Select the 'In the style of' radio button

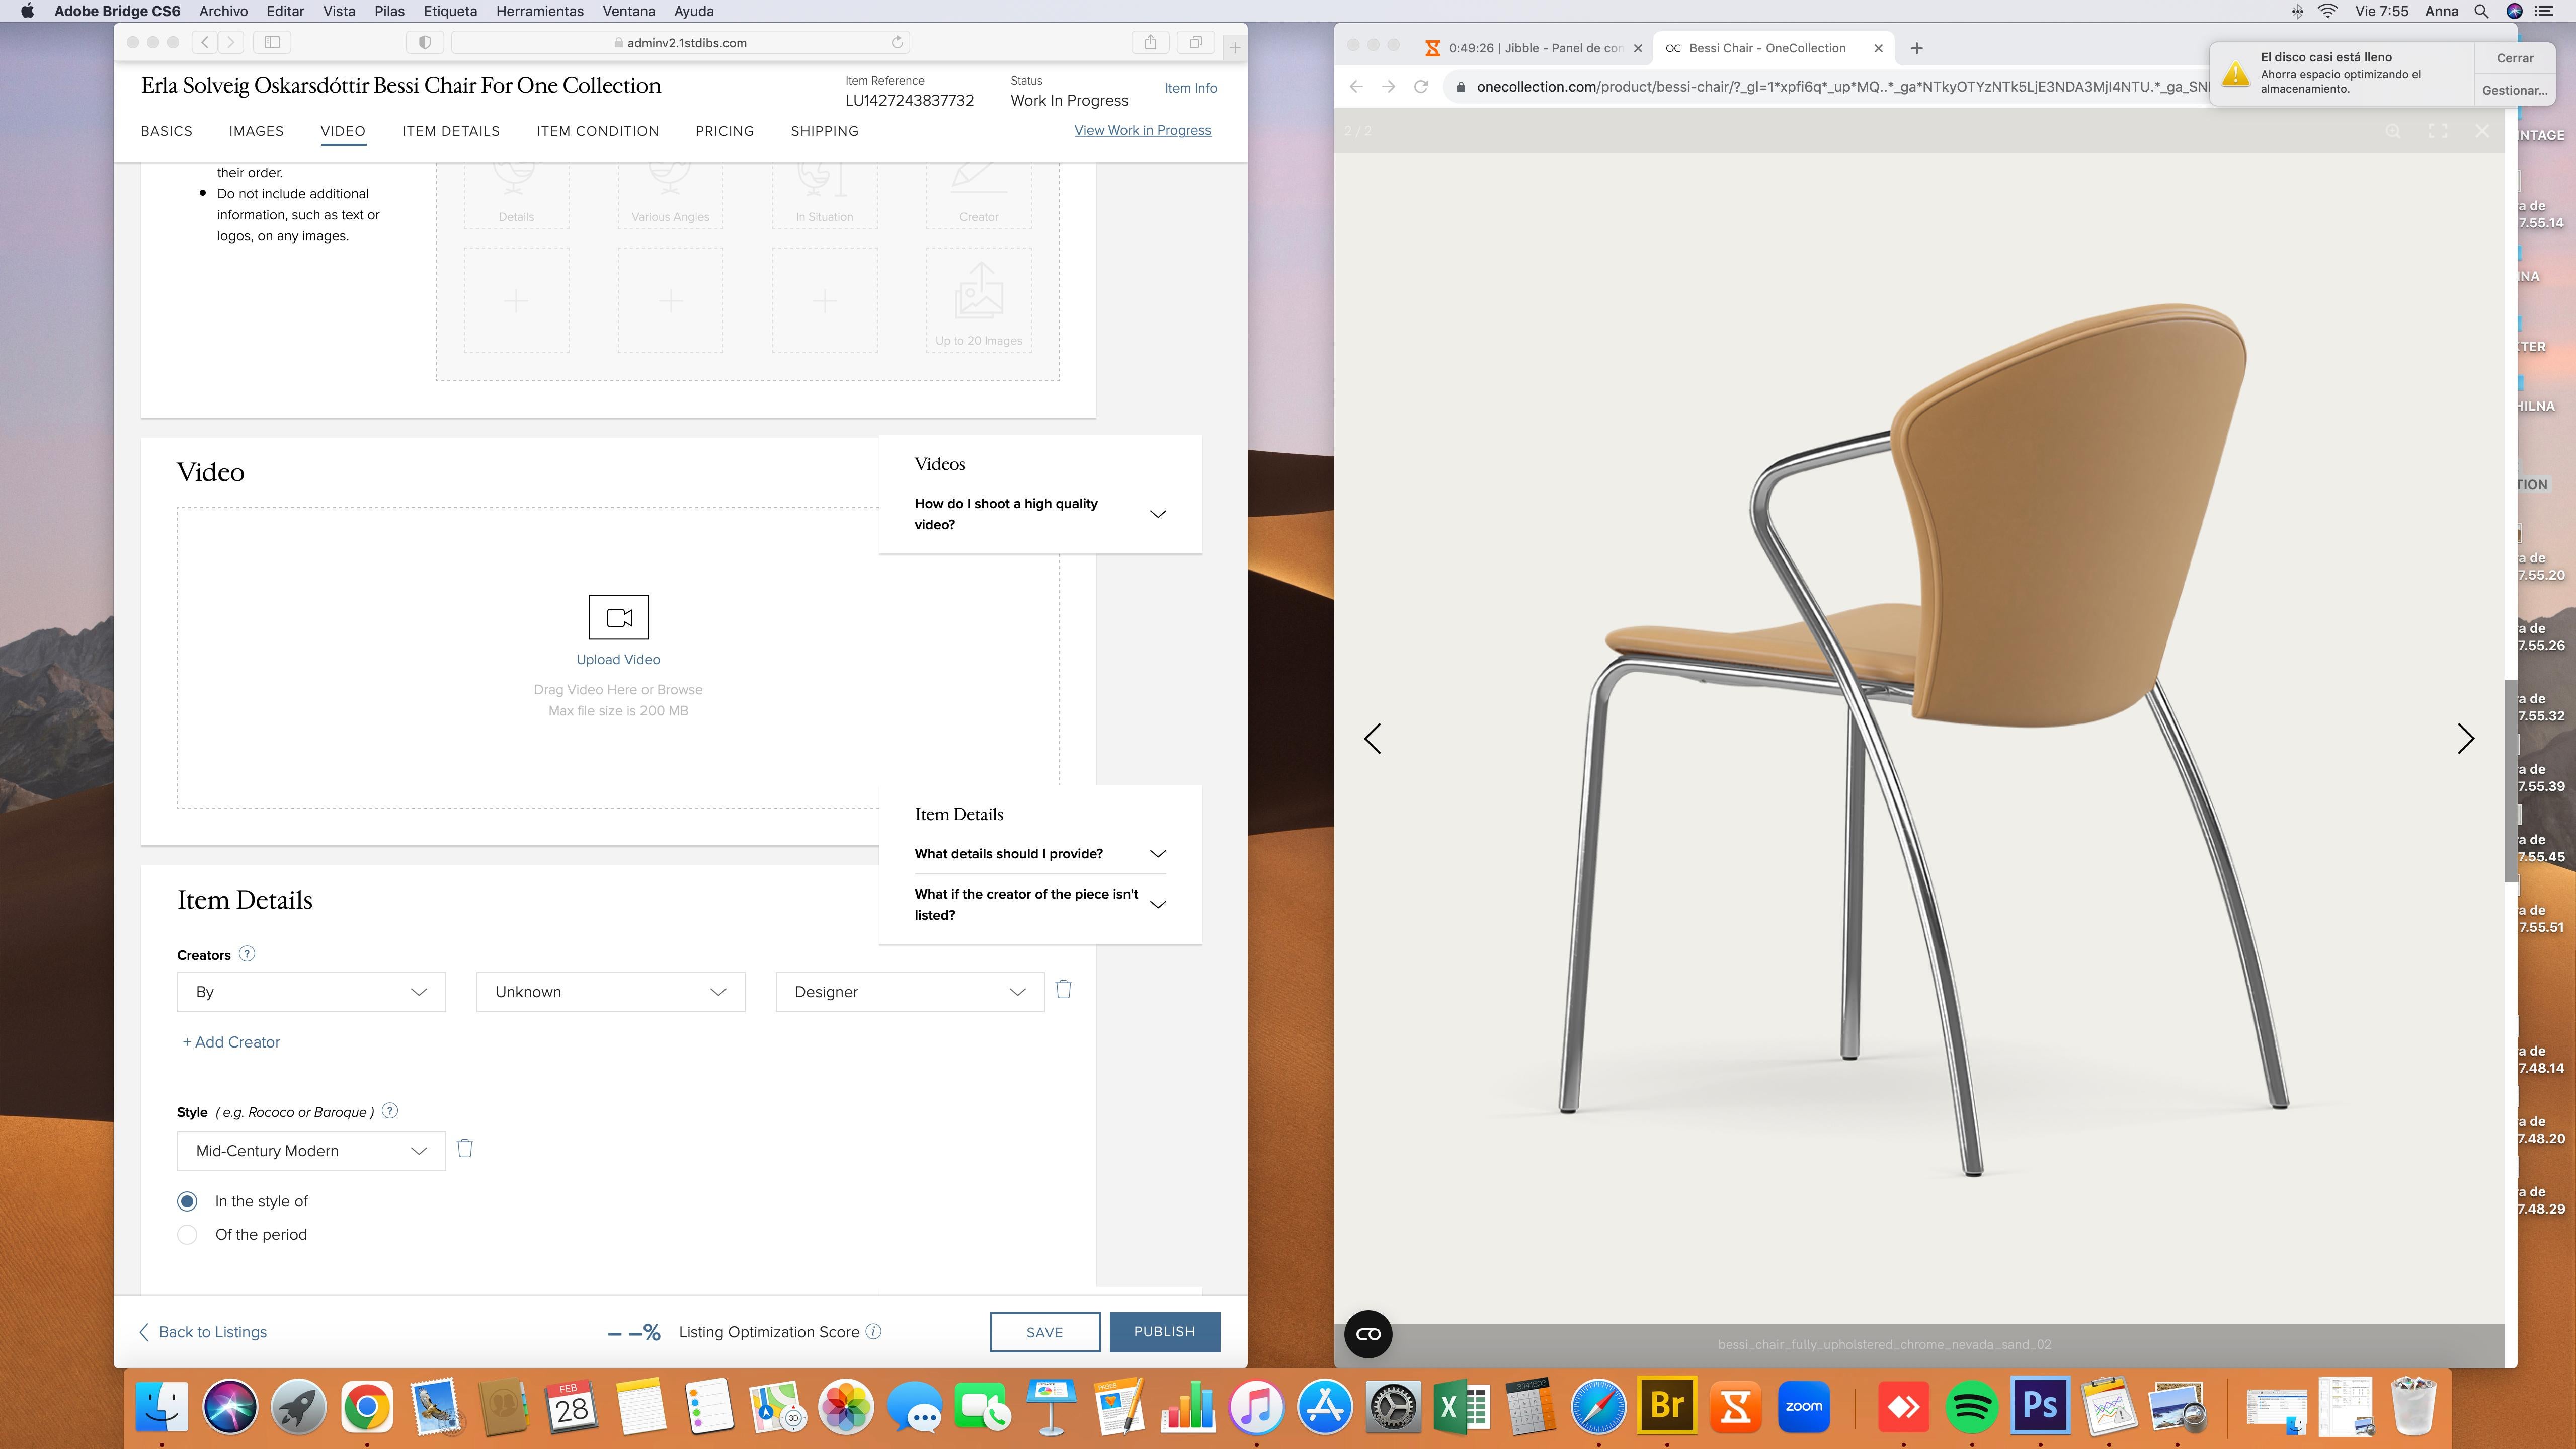pyautogui.click(x=187, y=1201)
